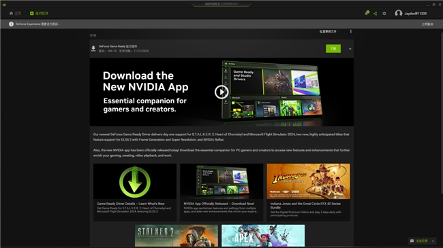
Task: Open the Home tab with house icon
Action: coord(15,13)
